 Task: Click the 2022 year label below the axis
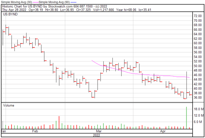coord(97,135)
